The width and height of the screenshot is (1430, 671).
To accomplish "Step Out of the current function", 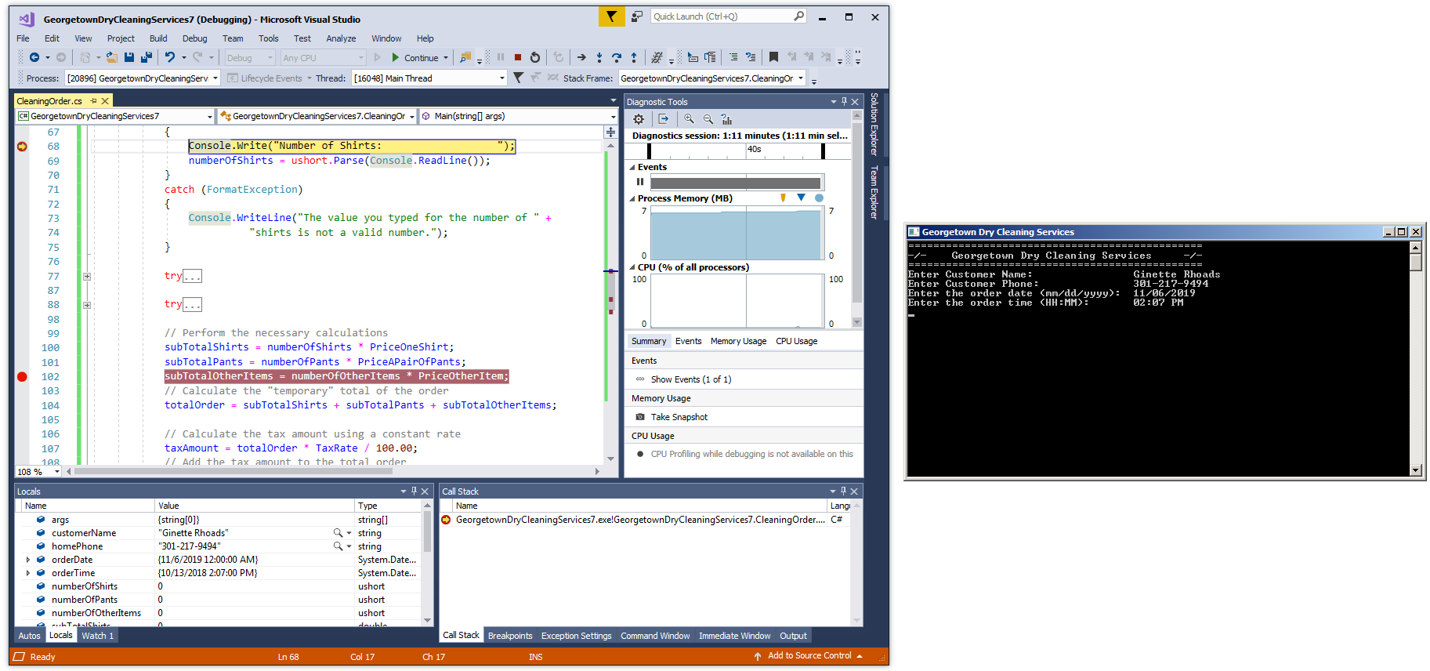I will point(634,57).
